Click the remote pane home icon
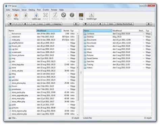This screenshot has width=160, height=126. [25, 24]
